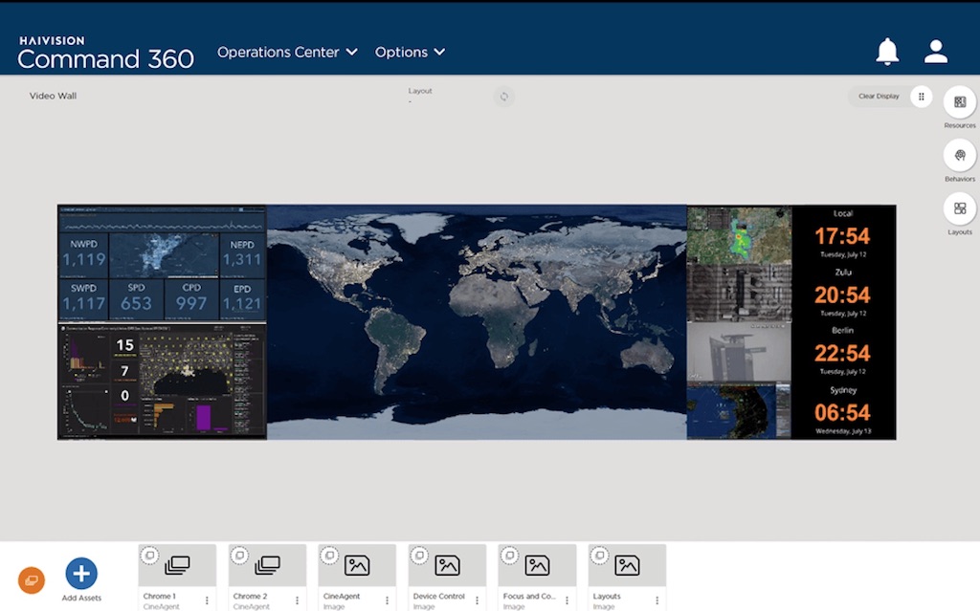Toggle the selection circle on Layouts asset
The height and width of the screenshot is (611, 980).
tap(599, 555)
